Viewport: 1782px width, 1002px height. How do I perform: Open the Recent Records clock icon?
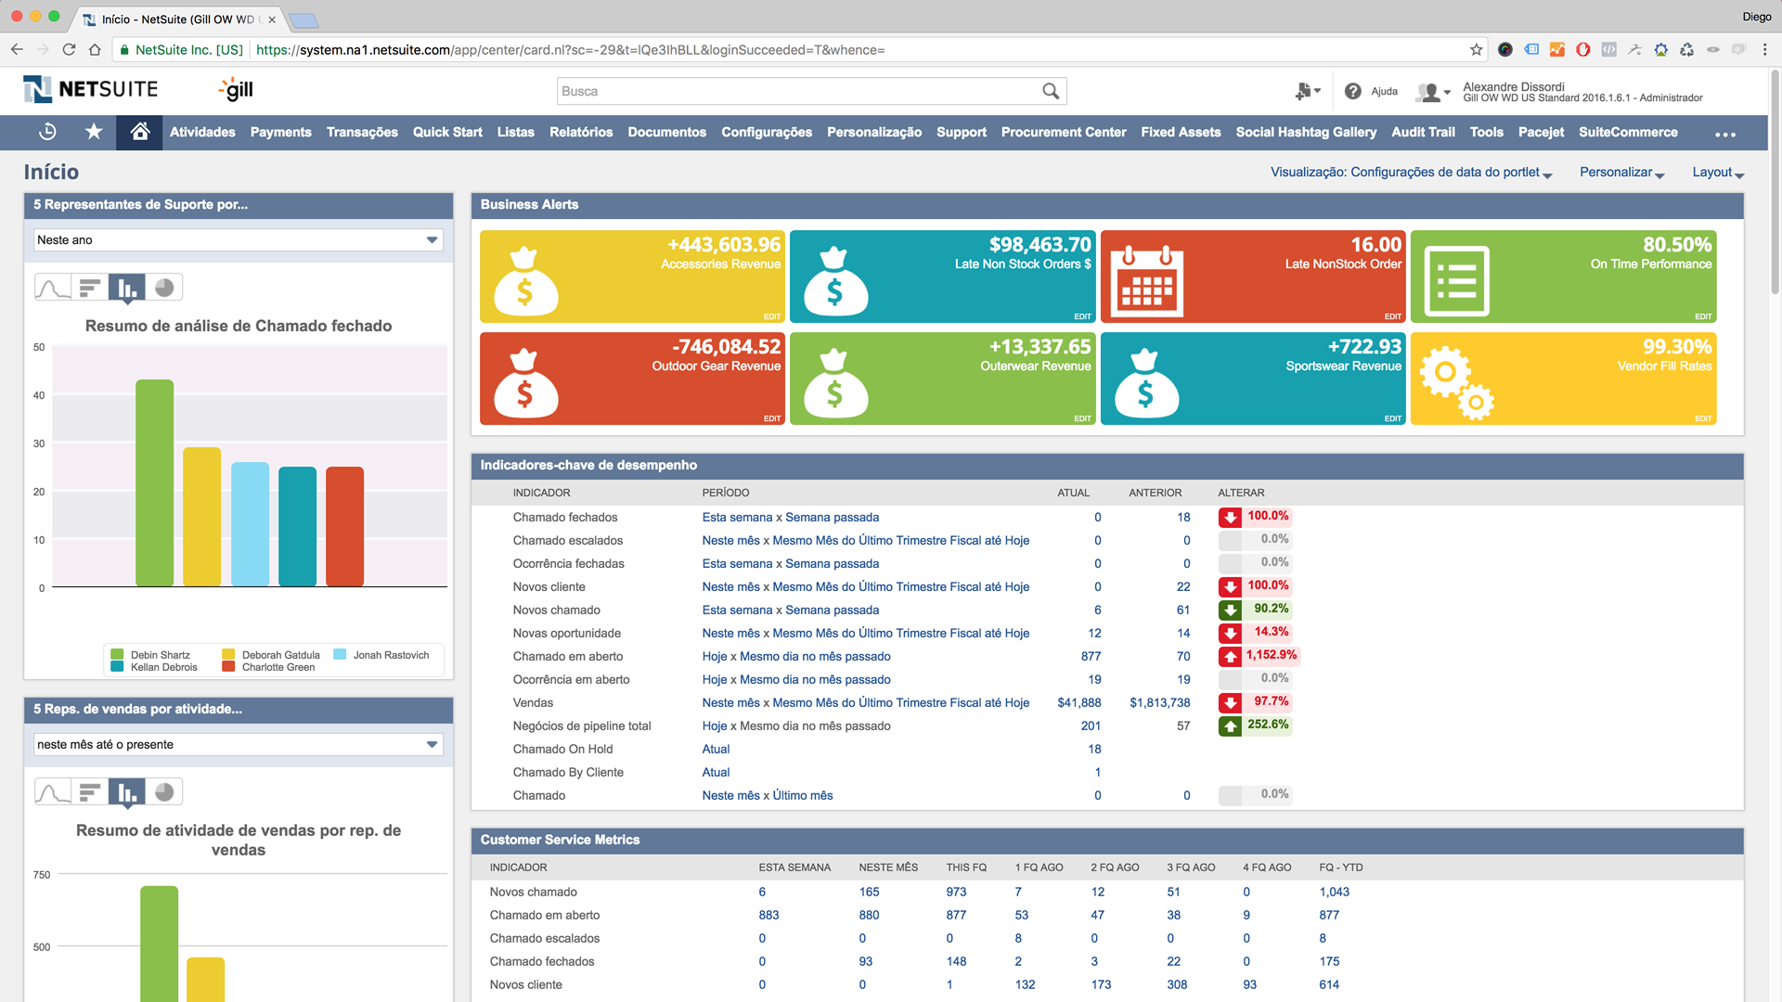pos(47,133)
